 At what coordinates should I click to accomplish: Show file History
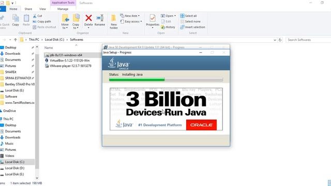(x=168, y=27)
